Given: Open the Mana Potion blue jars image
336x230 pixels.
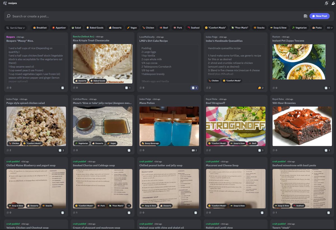Looking at the screenshot, I should (169, 126).
